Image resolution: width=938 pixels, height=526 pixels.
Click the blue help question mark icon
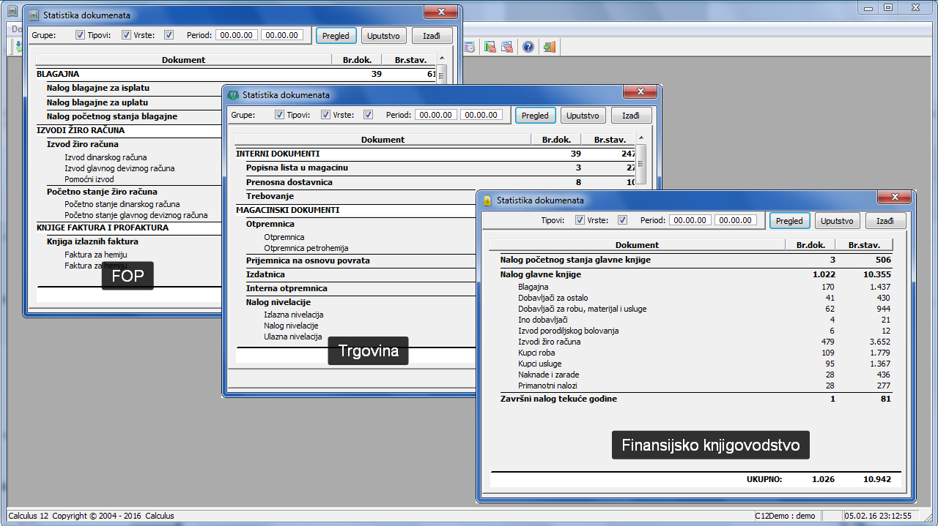click(x=528, y=47)
